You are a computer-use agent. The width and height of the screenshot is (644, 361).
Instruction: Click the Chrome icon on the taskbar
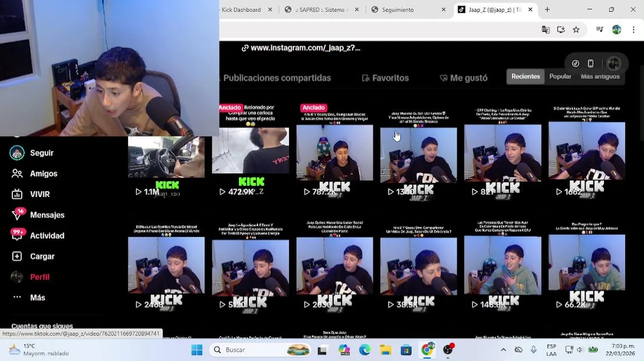tap(427, 350)
